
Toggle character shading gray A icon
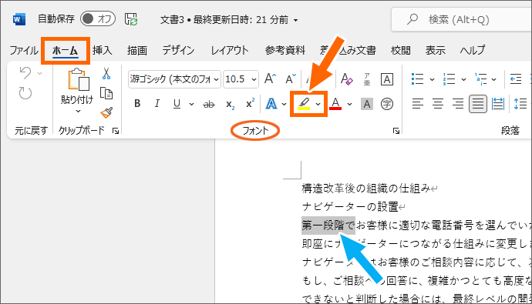(367, 104)
